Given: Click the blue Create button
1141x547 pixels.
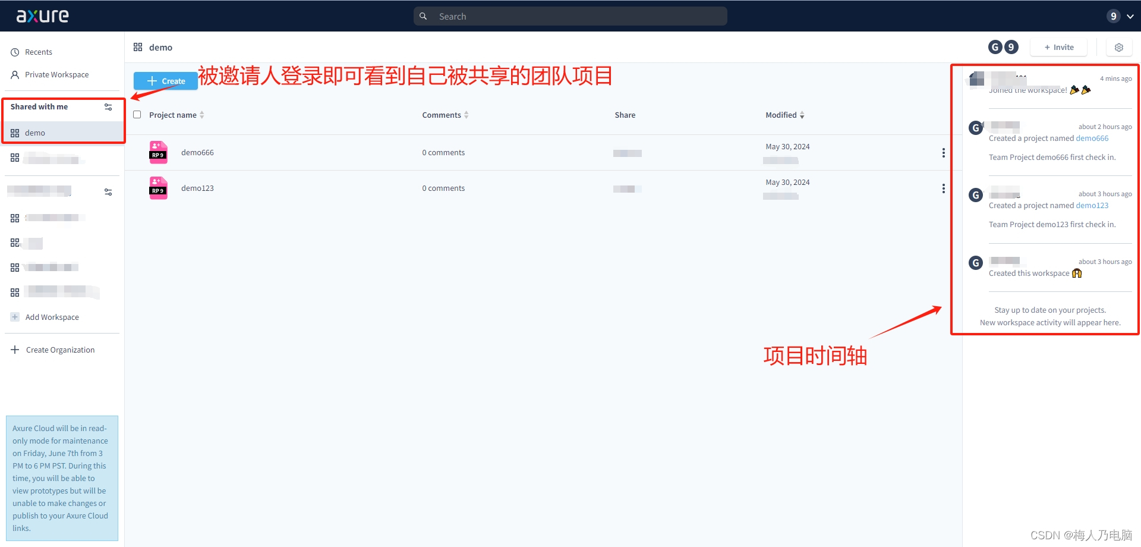Looking at the screenshot, I should [x=165, y=81].
